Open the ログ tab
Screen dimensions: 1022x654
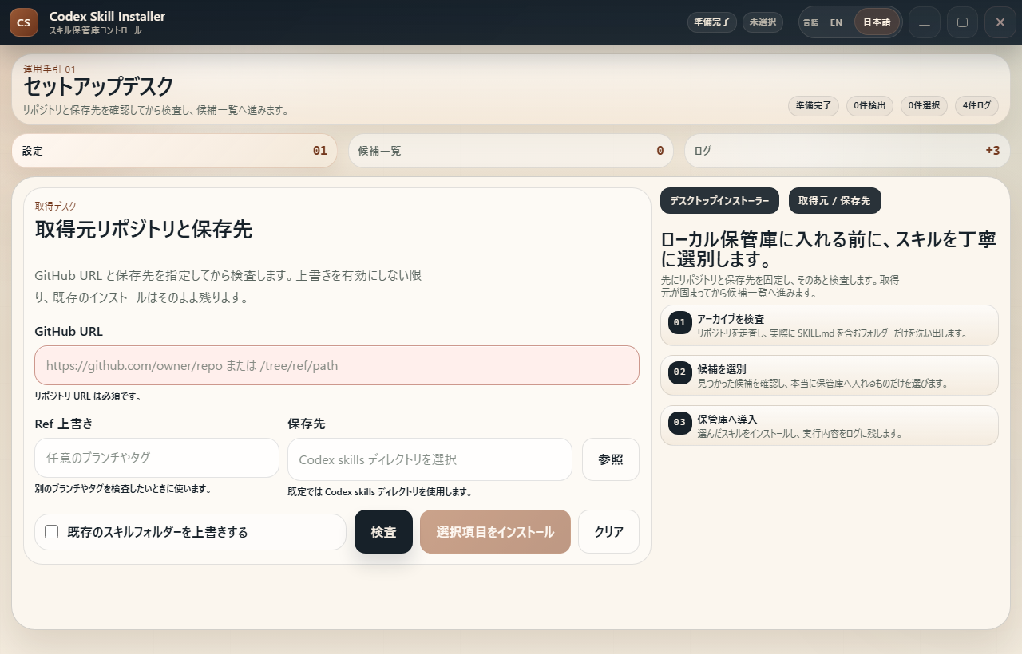click(848, 151)
